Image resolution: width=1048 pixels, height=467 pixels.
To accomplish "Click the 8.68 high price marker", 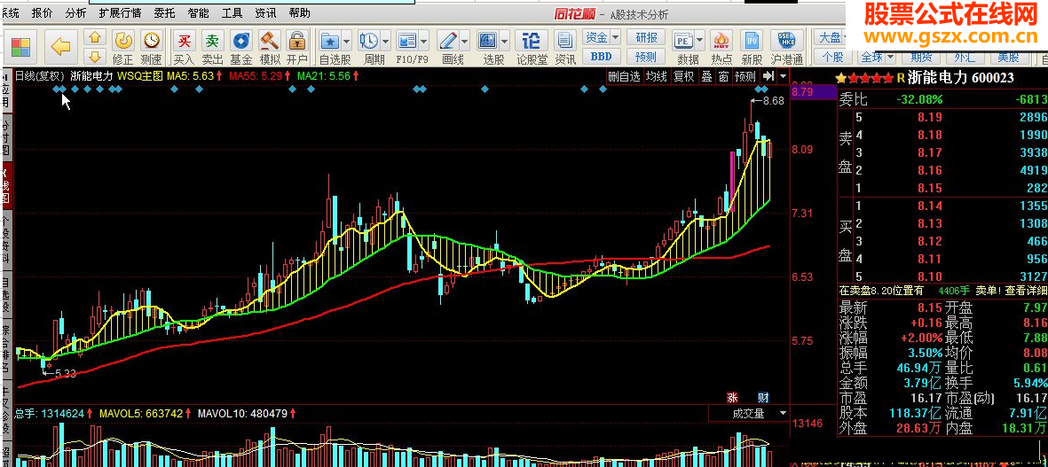I will 768,101.
